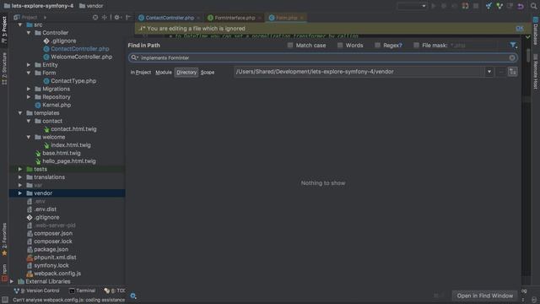Click the VCS update project icon

click(489, 6)
